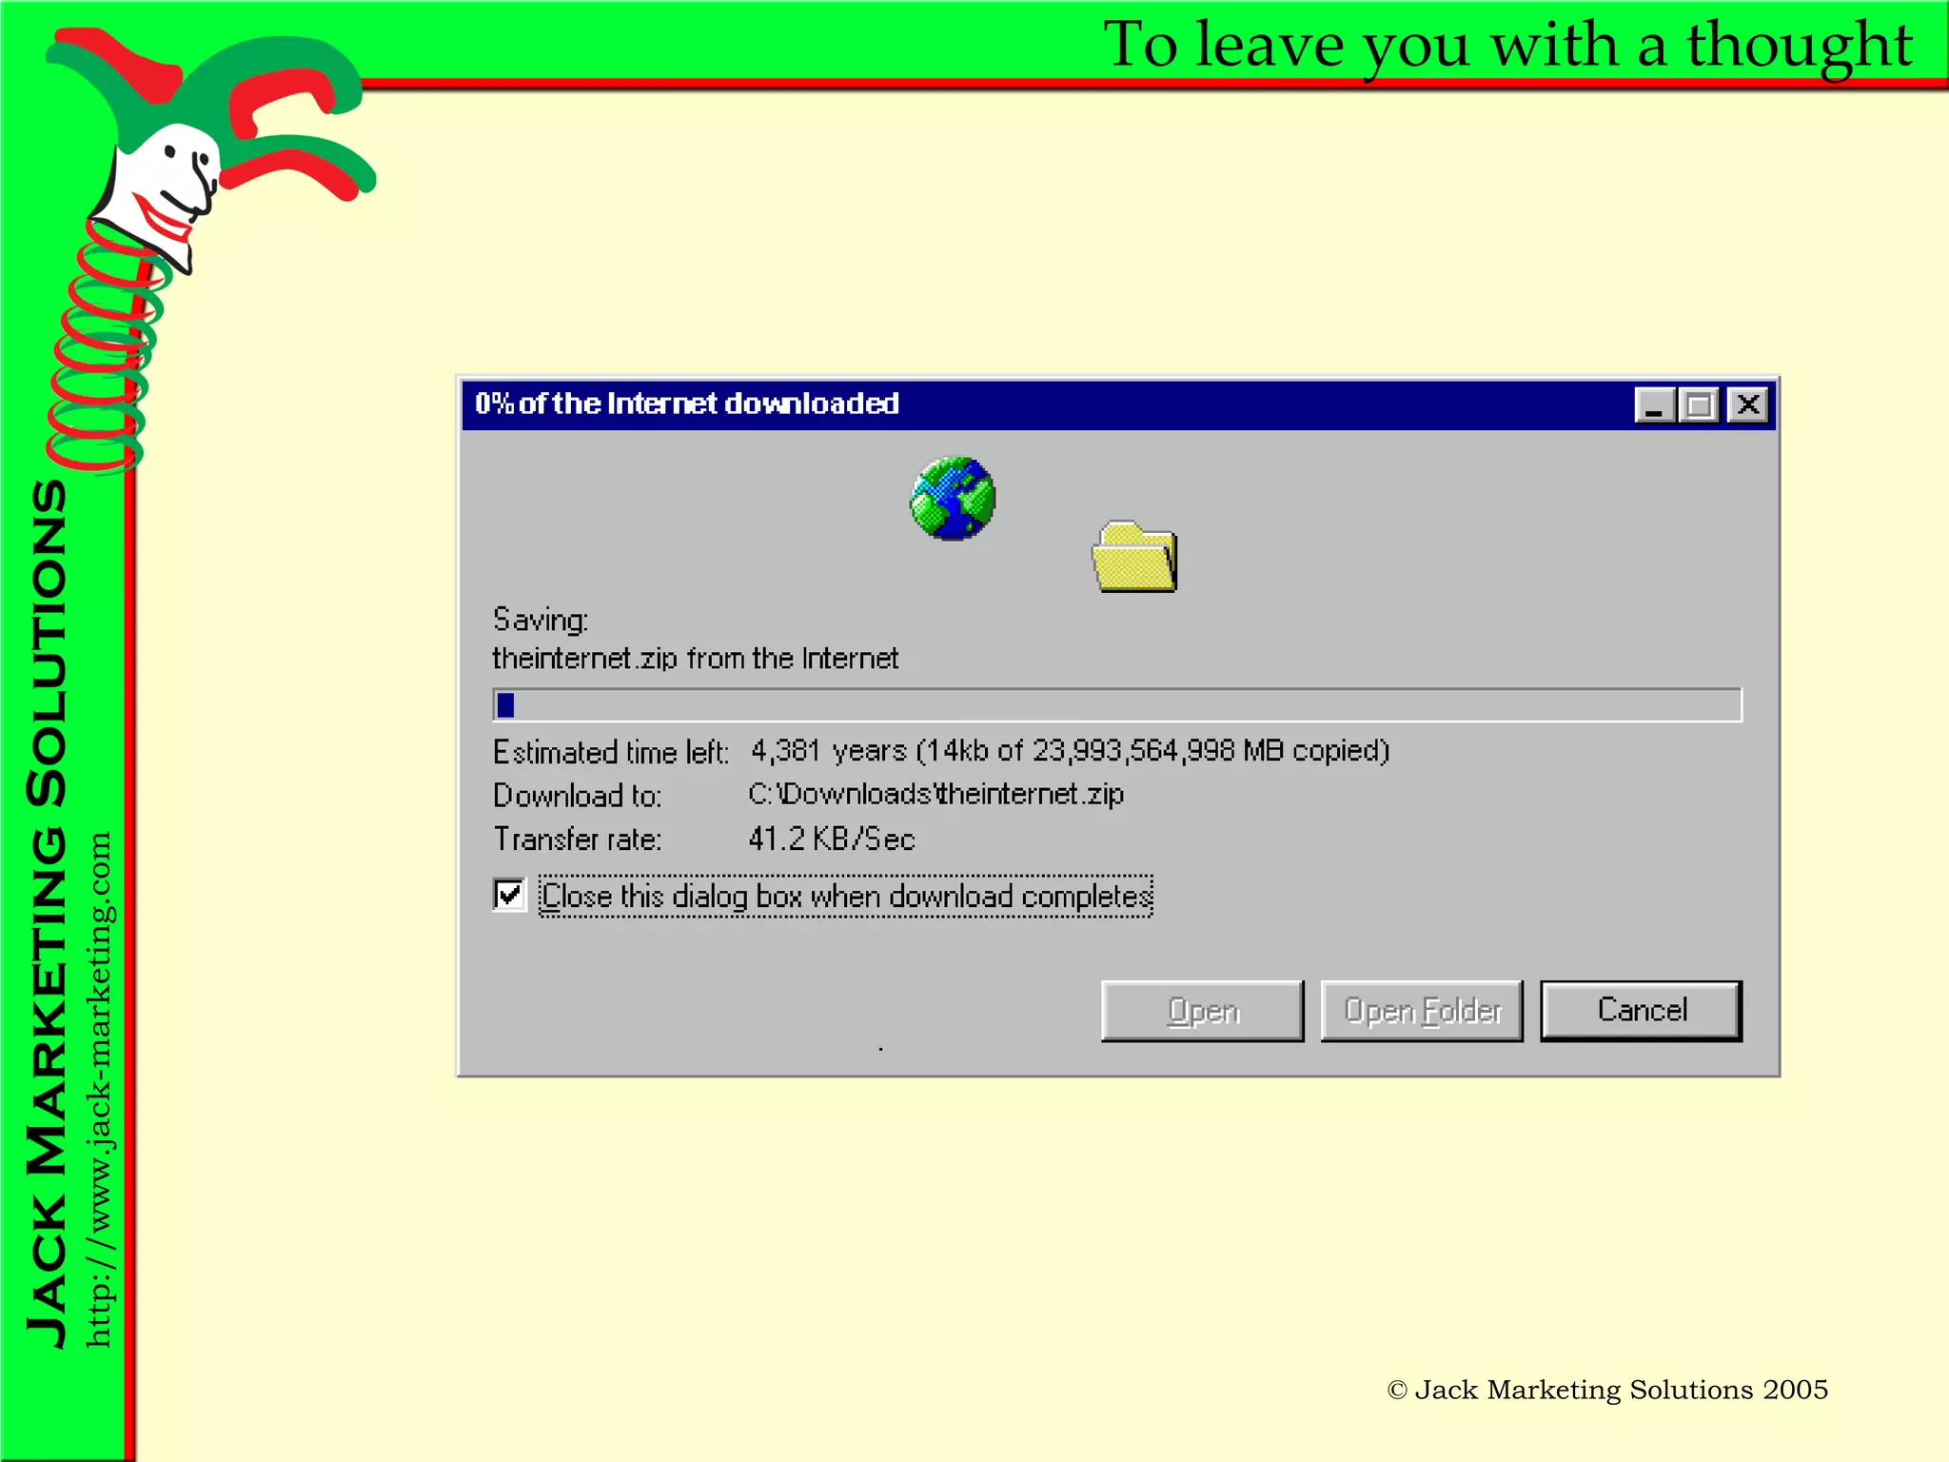The width and height of the screenshot is (1949, 1462).
Task: Click the blue progress block indicator
Action: 505,705
